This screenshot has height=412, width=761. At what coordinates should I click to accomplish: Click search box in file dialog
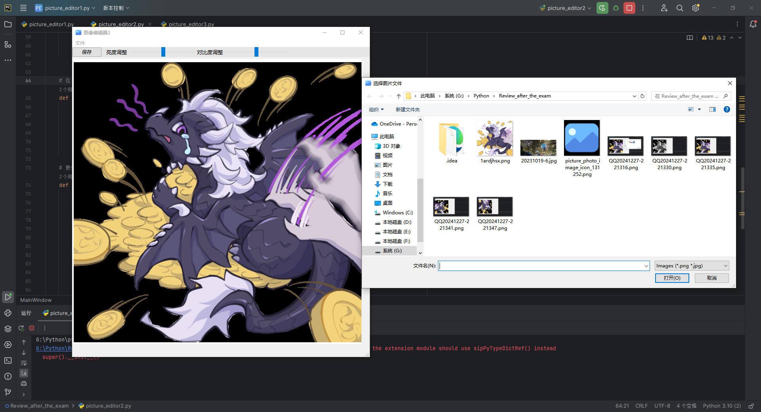point(691,96)
